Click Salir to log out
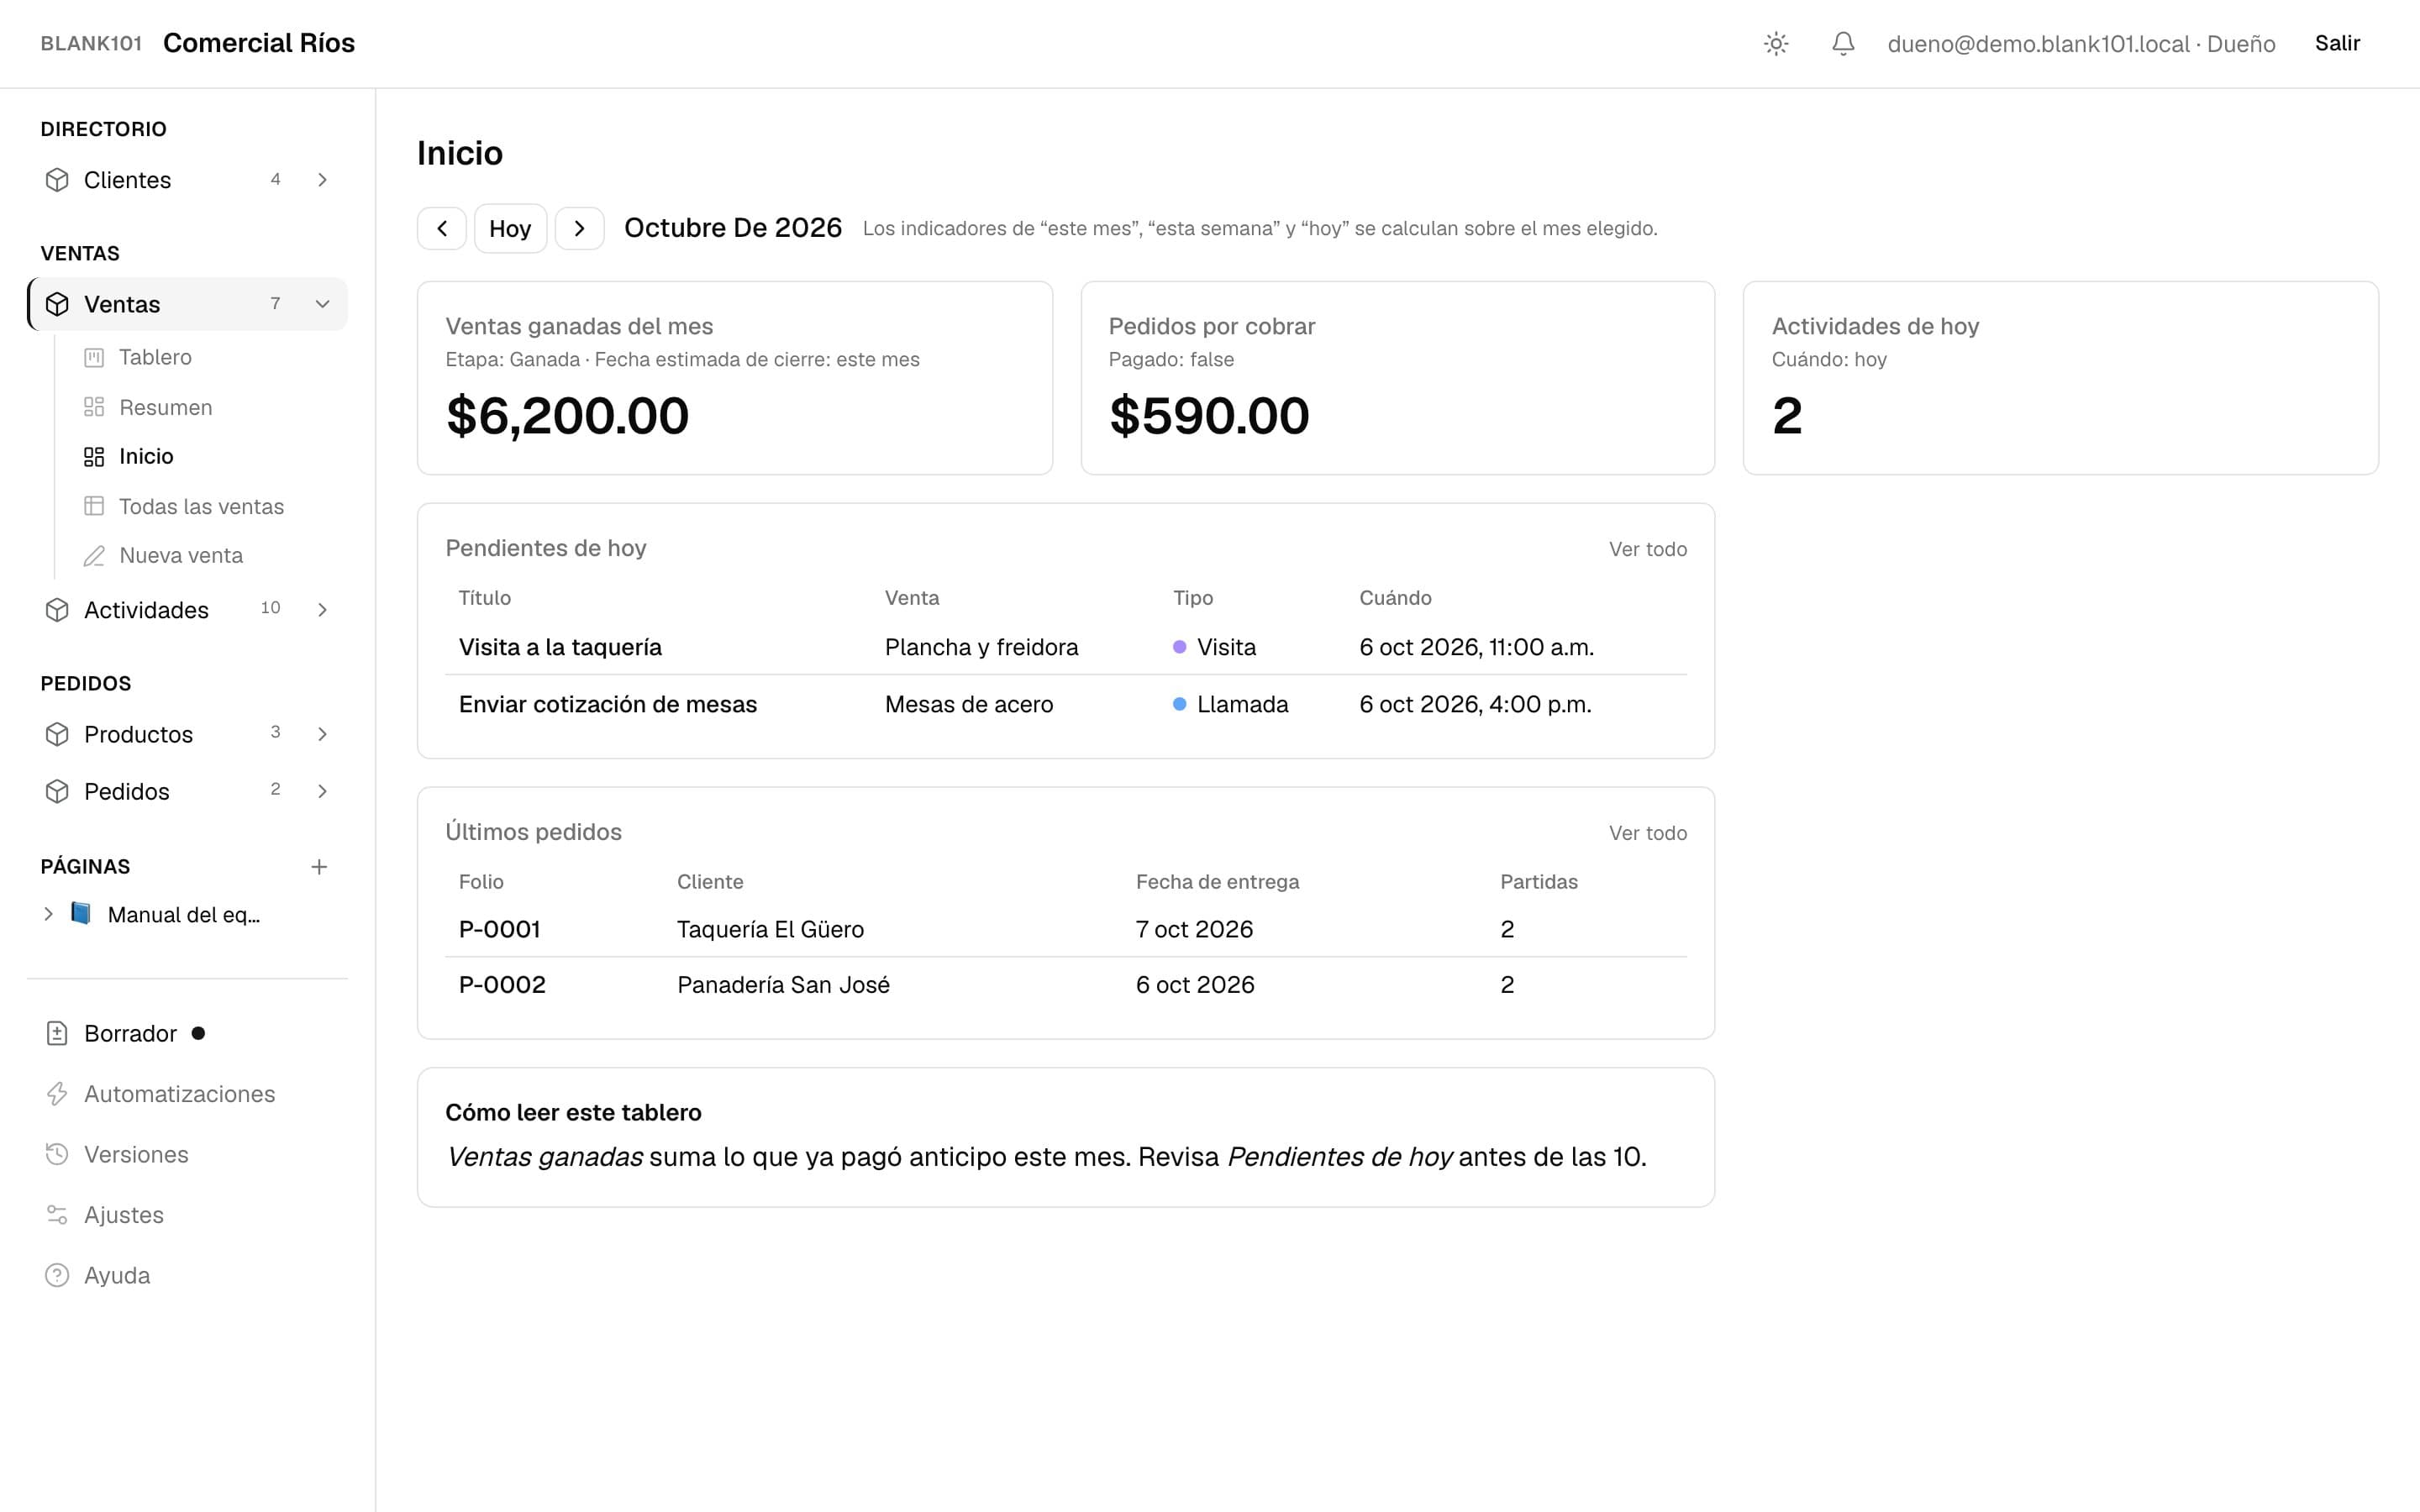 click(2337, 43)
